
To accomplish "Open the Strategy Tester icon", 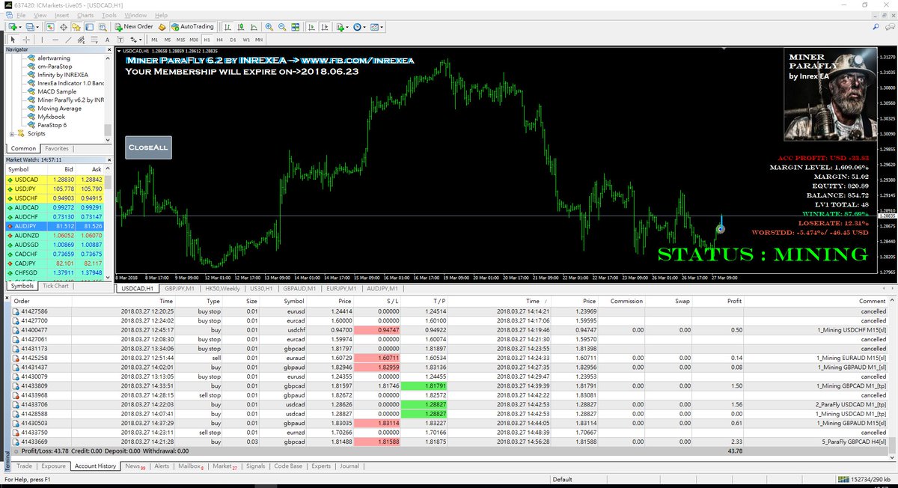I will 103,26.
